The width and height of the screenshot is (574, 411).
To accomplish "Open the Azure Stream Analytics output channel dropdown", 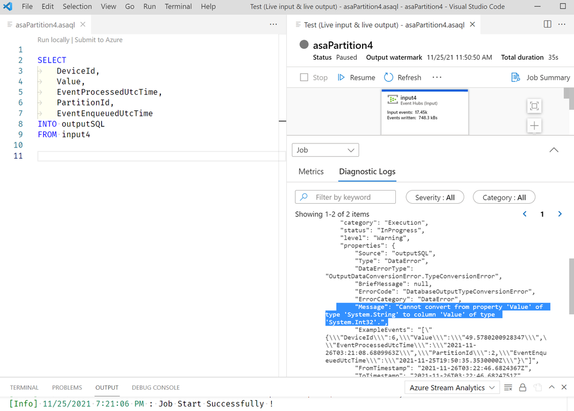I will (452, 387).
